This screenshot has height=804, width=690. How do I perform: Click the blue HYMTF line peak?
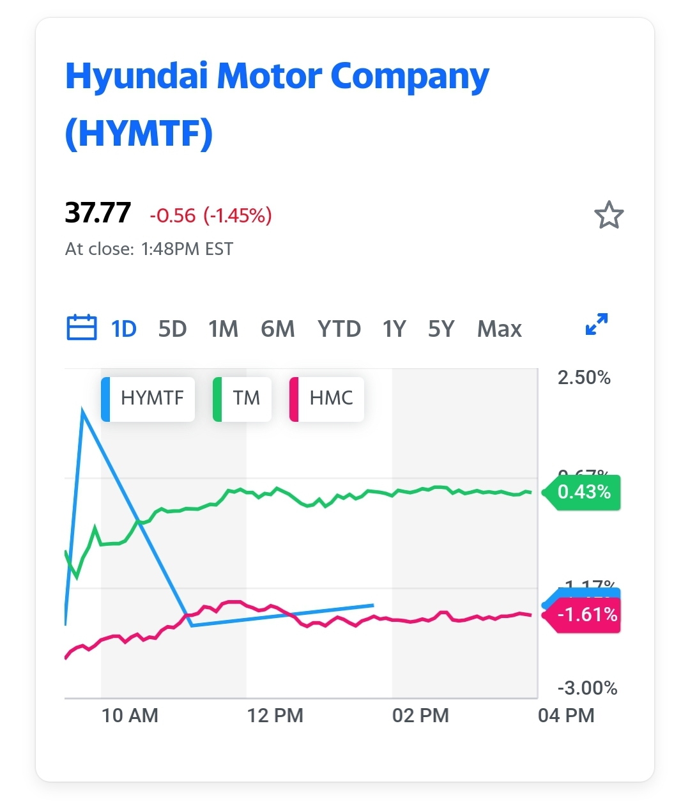click(82, 411)
